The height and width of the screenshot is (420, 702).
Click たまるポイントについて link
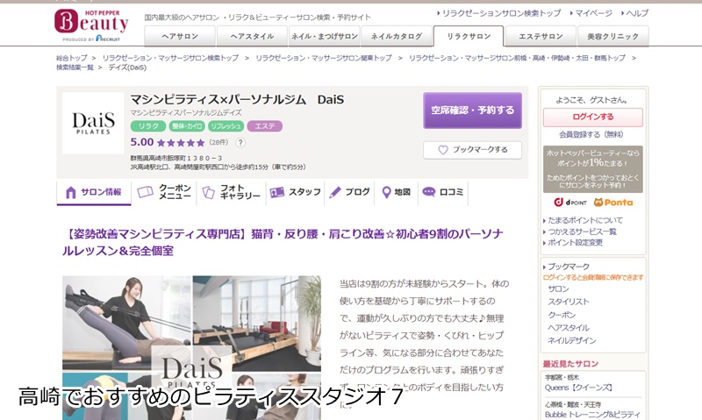pos(584,220)
